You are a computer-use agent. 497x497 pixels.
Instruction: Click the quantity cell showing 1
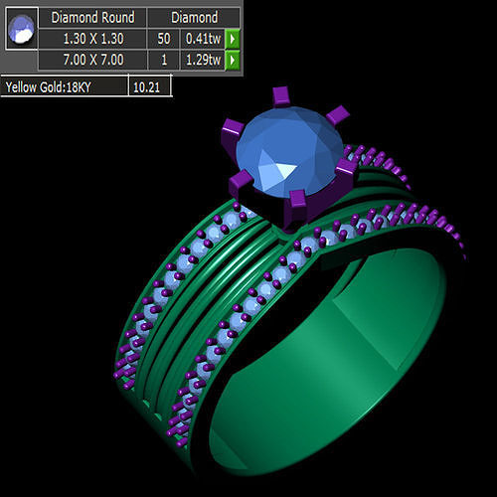pyautogui.click(x=164, y=61)
